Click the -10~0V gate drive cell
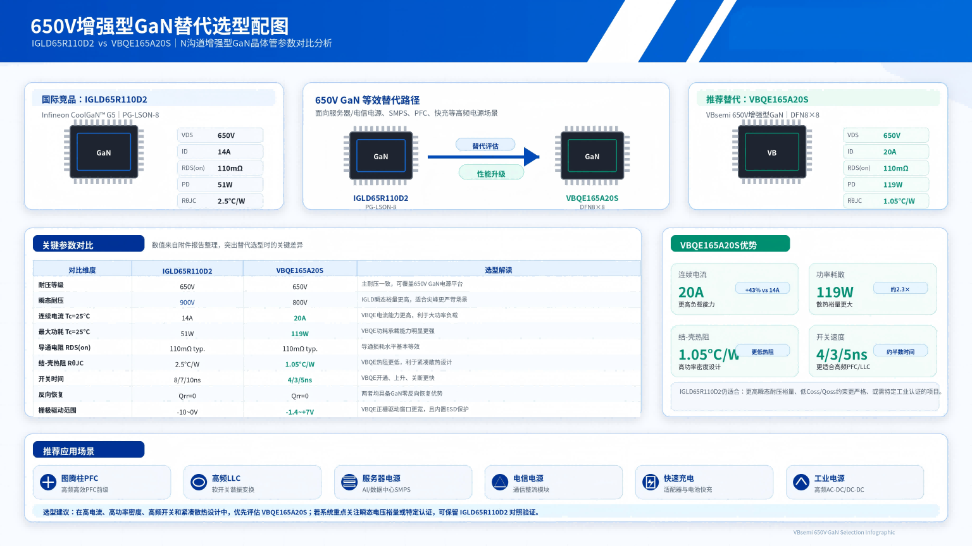The width and height of the screenshot is (972, 546). [x=187, y=412]
